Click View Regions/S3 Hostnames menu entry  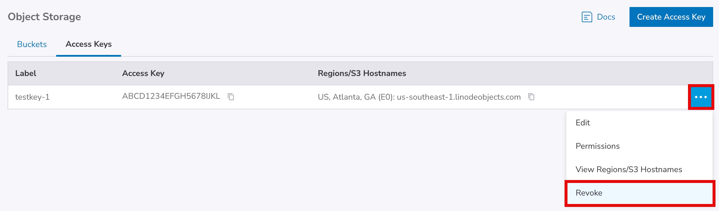629,170
